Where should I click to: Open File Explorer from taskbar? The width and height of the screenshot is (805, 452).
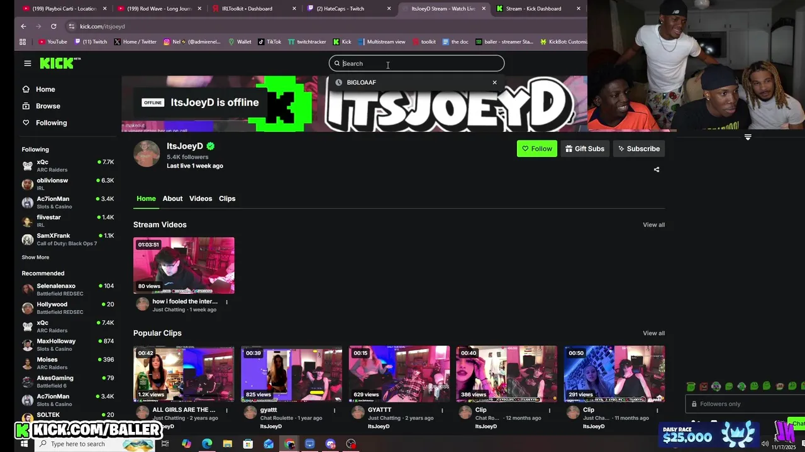228,444
